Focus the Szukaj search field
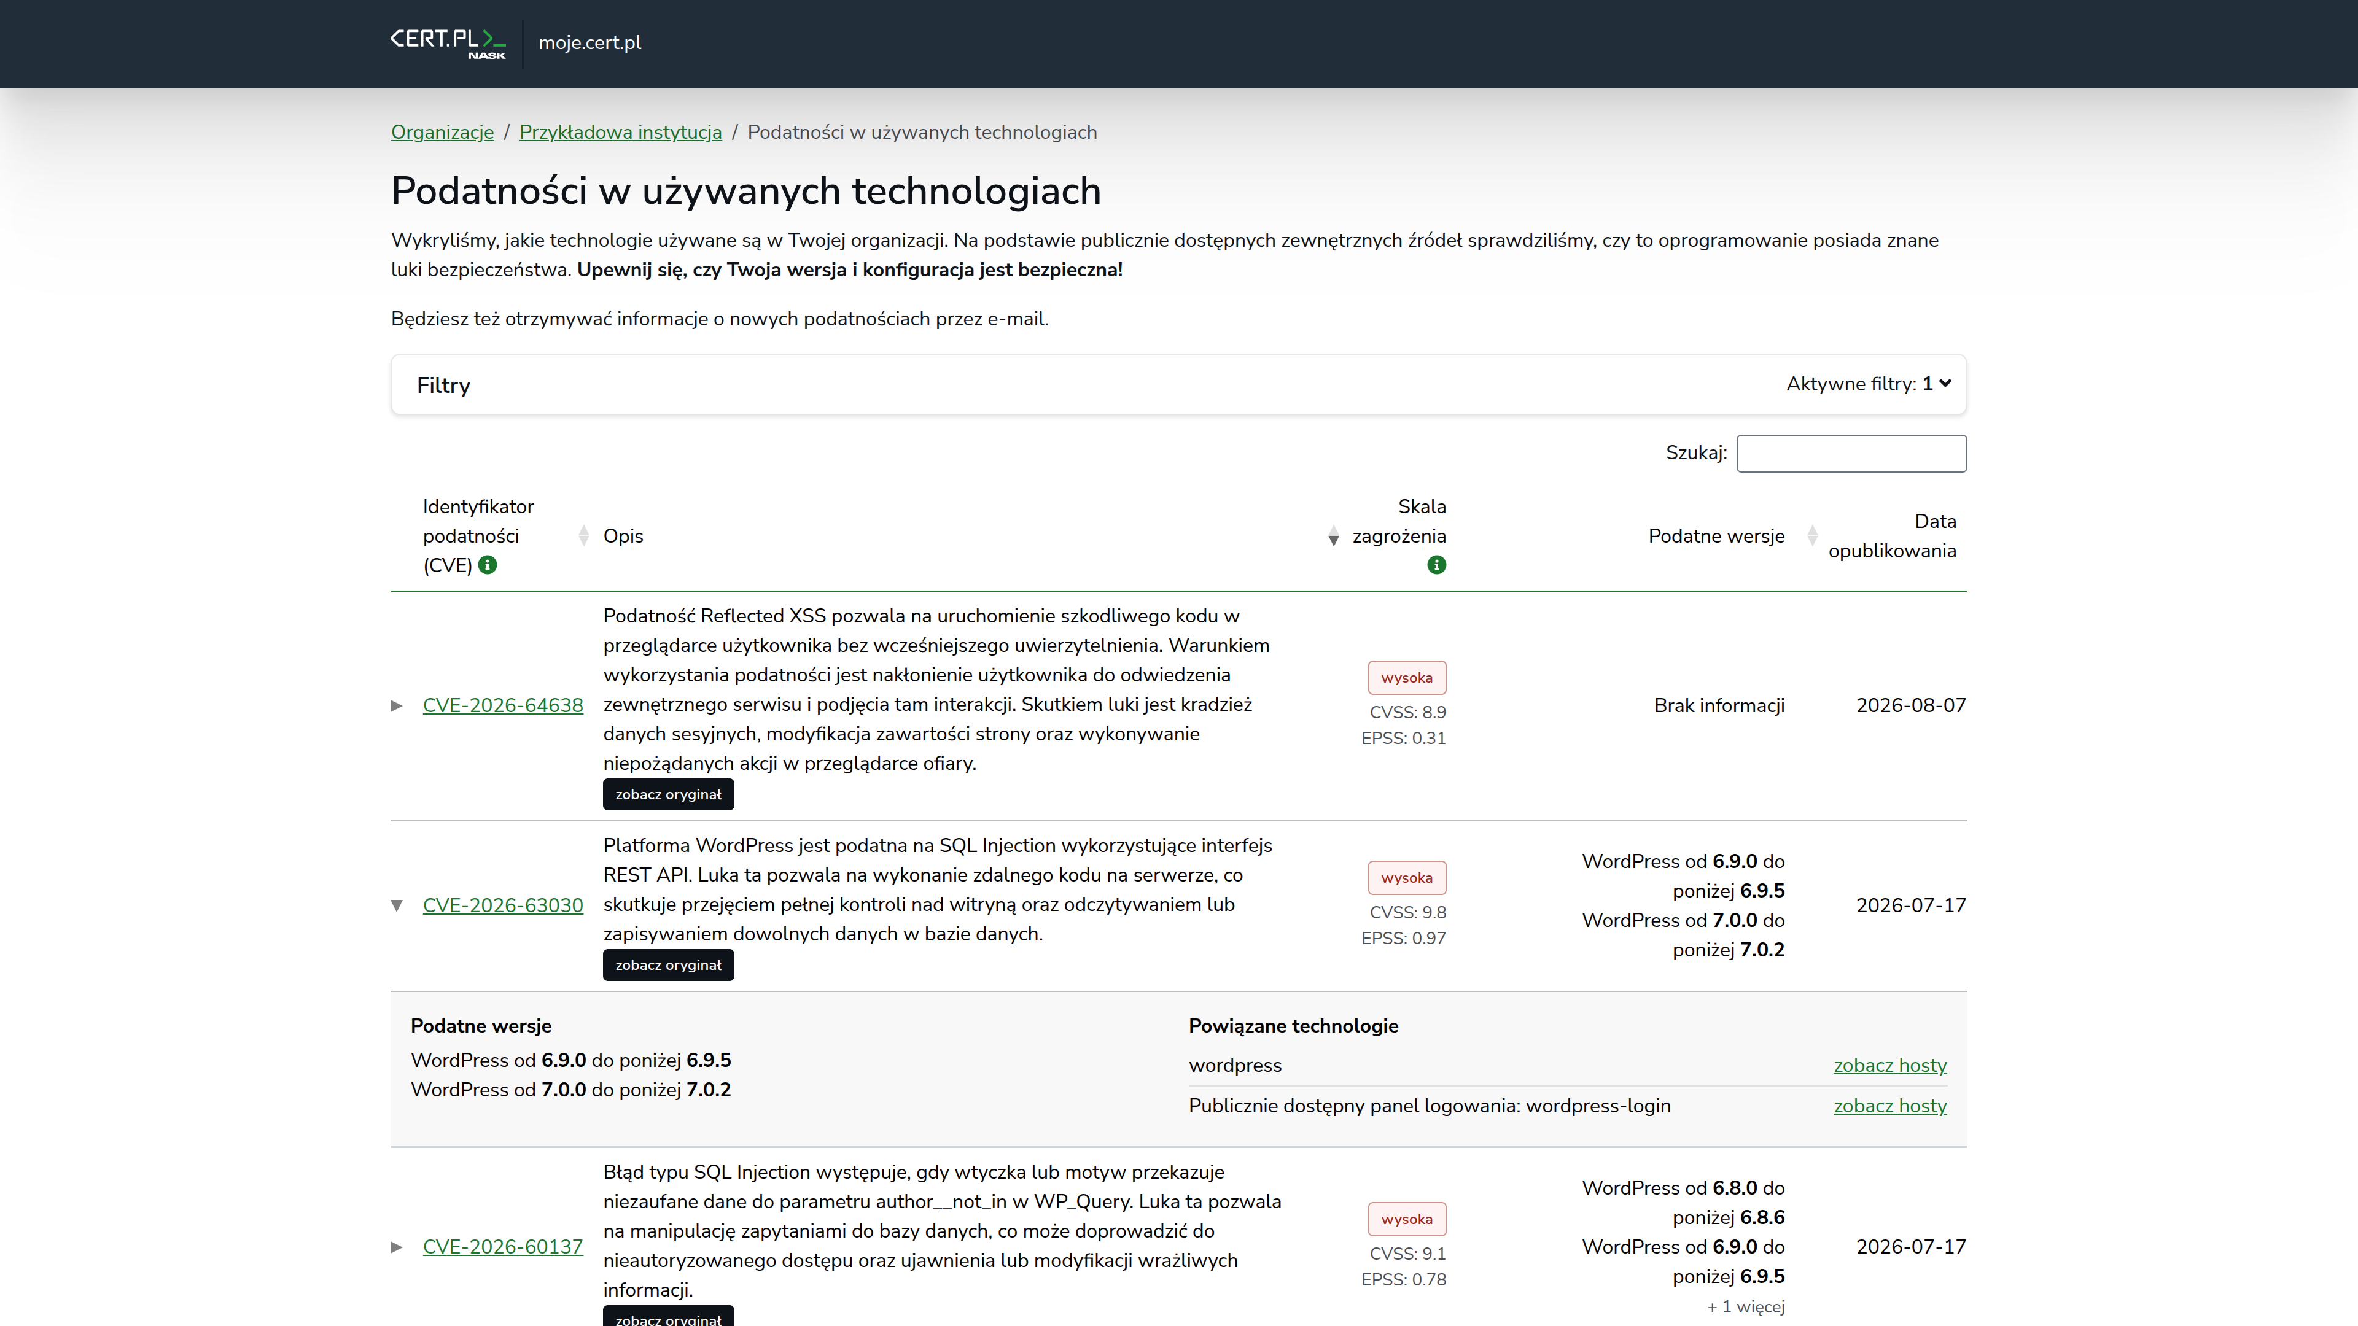 1851,454
